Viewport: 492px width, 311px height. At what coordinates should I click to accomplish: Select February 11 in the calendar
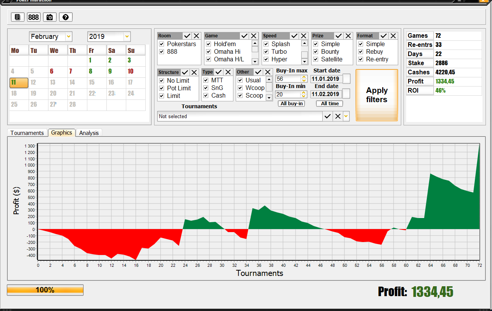click(x=19, y=83)
